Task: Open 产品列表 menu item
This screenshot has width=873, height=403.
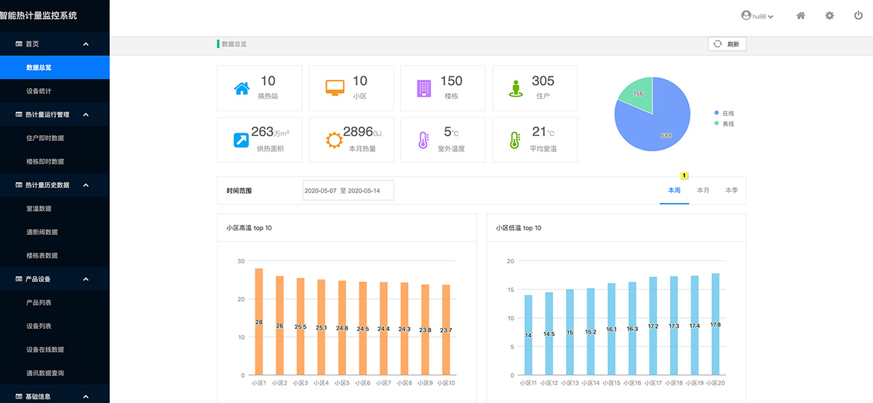Action: pyautogui.click(x=55, y=303)
